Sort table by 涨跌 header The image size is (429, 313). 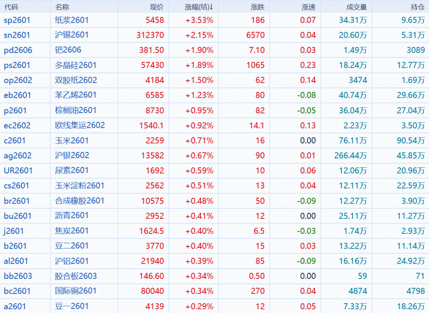coord(257,7)
